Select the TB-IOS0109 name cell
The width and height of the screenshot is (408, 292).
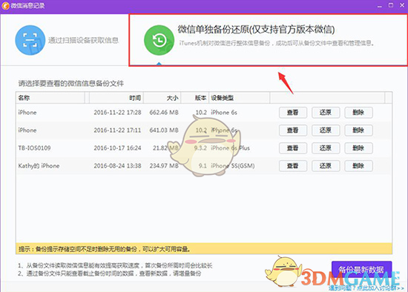click(34, 148)
